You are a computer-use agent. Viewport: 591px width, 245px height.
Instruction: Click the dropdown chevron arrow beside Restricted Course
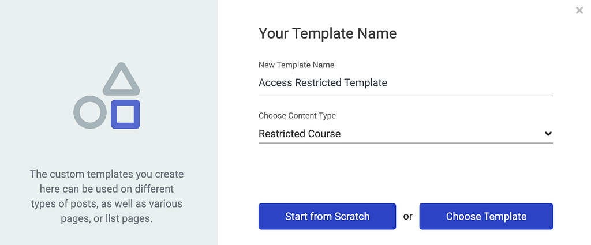548,134
